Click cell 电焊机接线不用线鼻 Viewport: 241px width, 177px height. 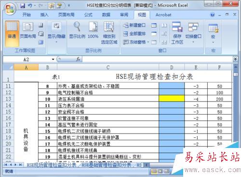[108, 150]
